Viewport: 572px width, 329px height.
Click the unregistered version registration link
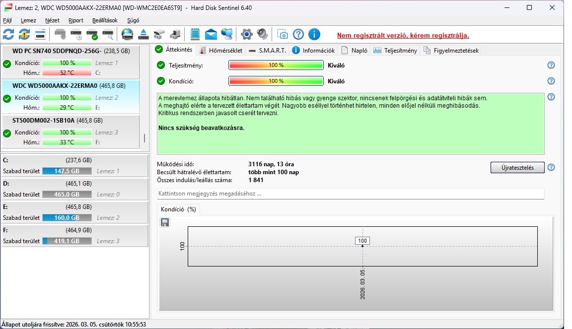[403, 35]
